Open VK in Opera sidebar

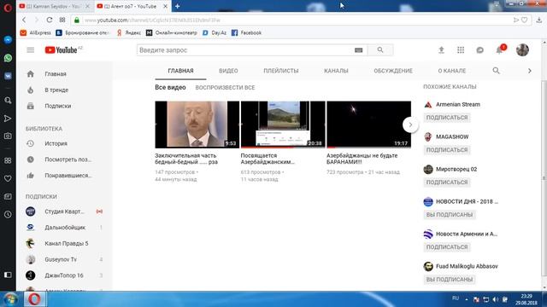pos(8,76)
